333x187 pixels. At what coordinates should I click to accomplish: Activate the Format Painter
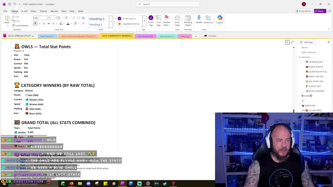click(x=20, y=25)
